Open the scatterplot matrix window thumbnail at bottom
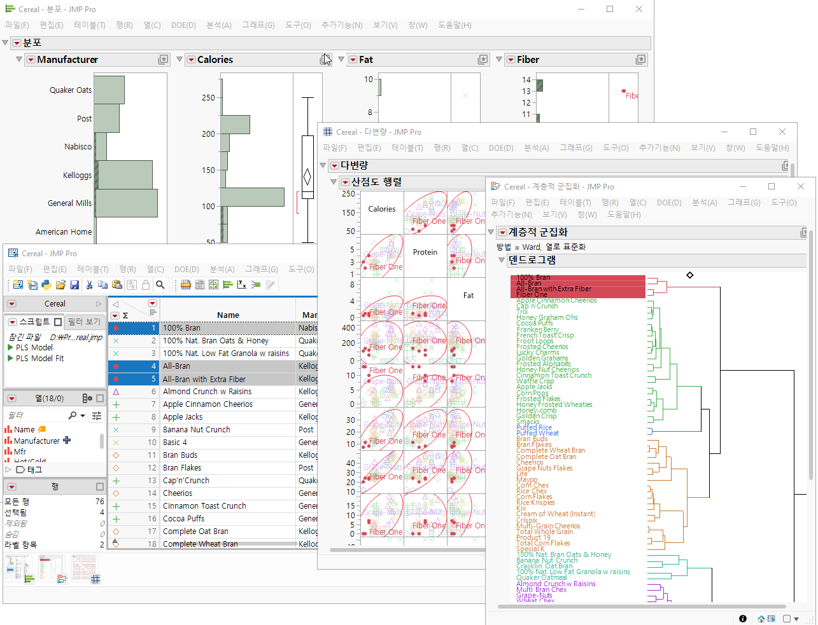Image resolution: width=818 pixels, height=625 pixels. point(85,569)
